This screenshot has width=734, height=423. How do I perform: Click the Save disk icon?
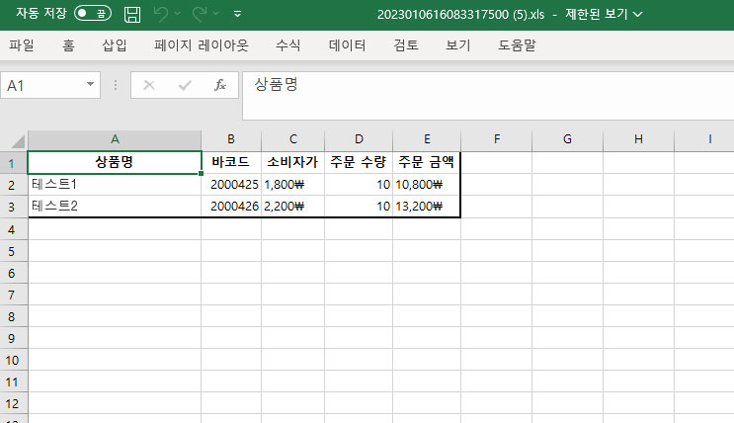pyautogui.click(x=132, y=15)
